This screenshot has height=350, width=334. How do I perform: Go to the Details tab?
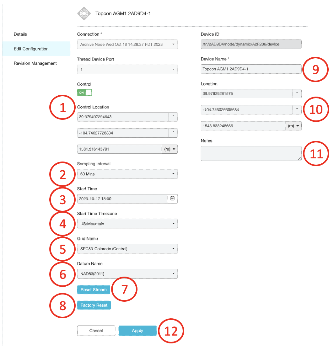tap(20, 34)
